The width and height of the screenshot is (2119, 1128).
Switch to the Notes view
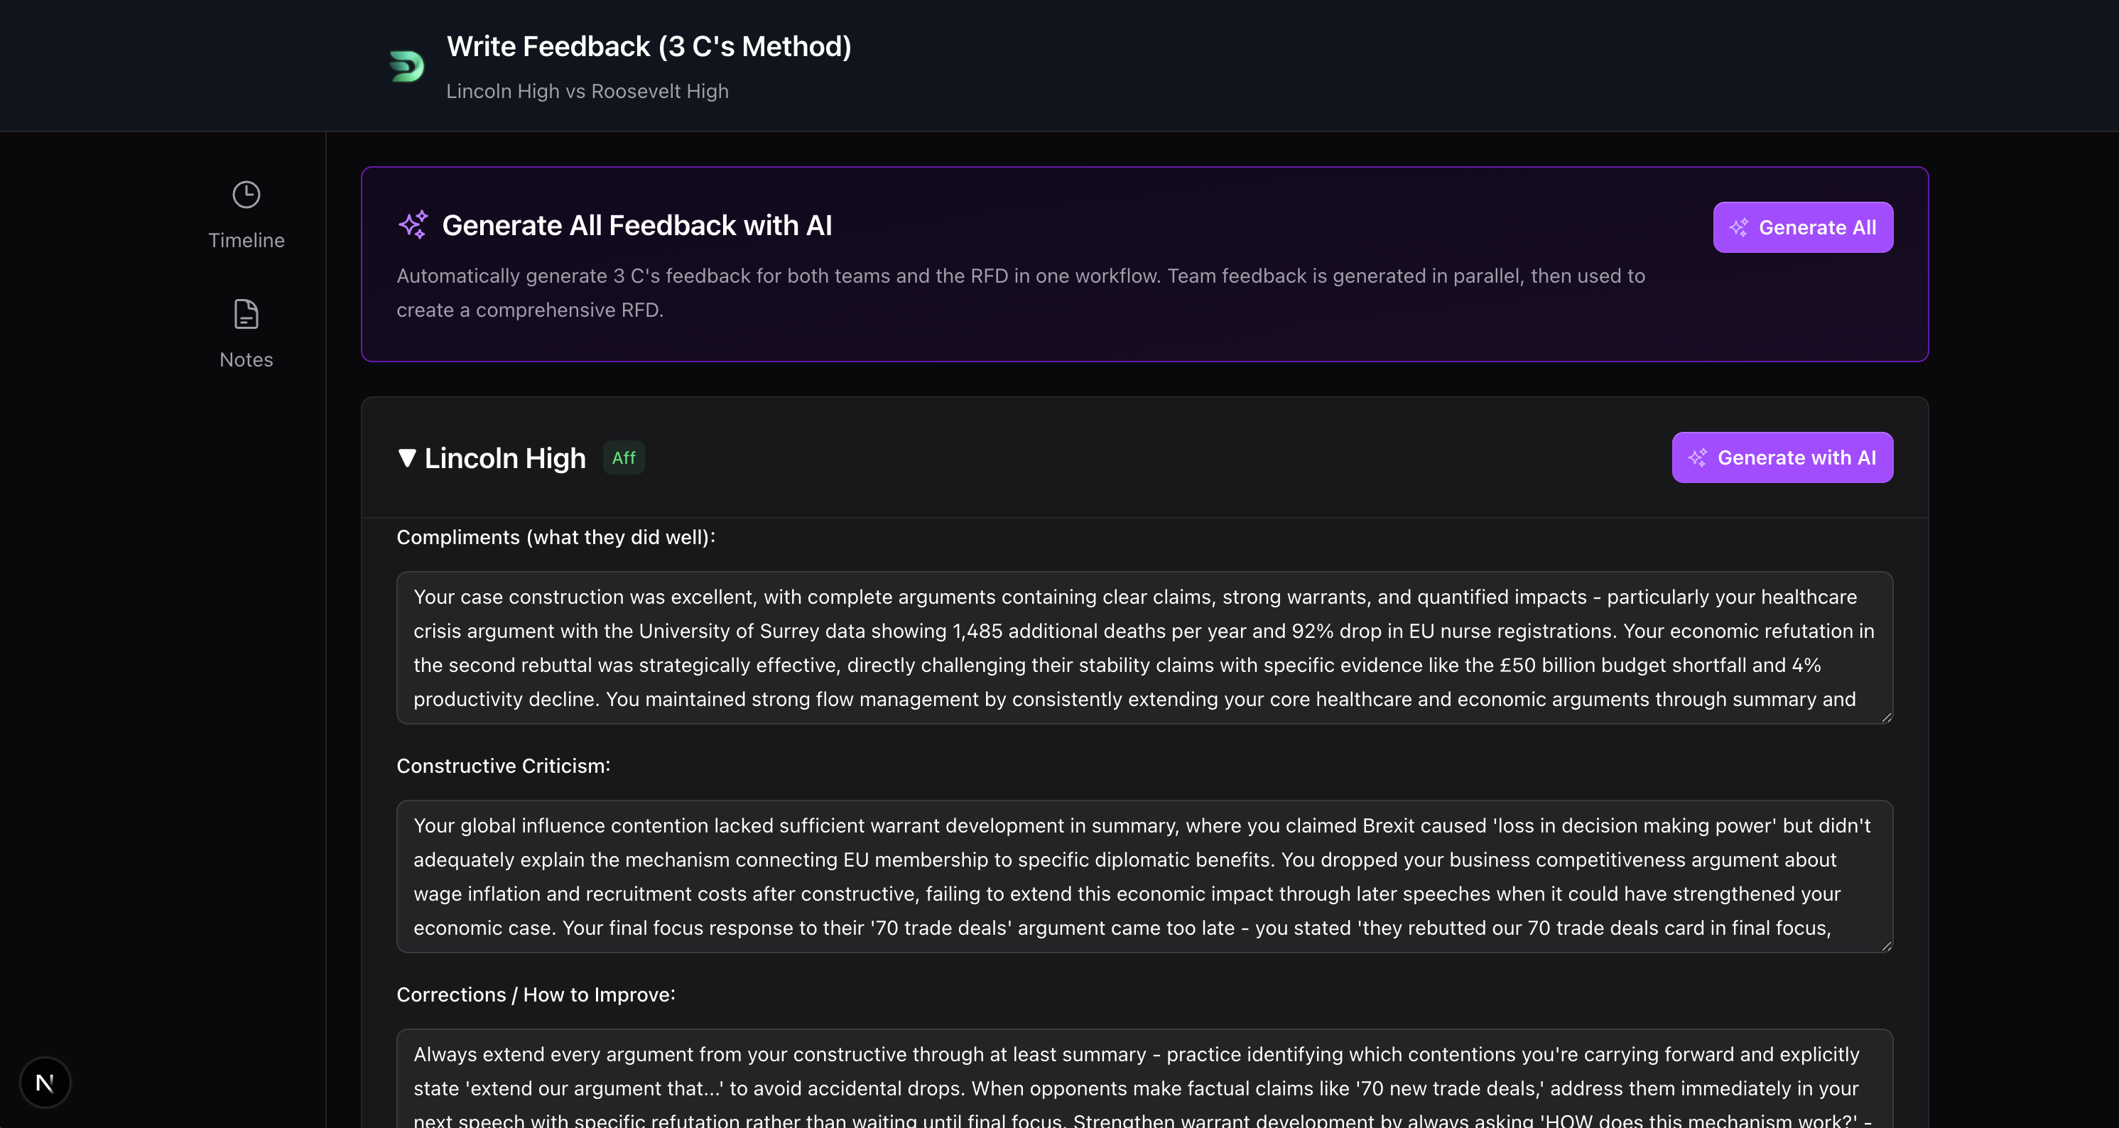(246, 333)
